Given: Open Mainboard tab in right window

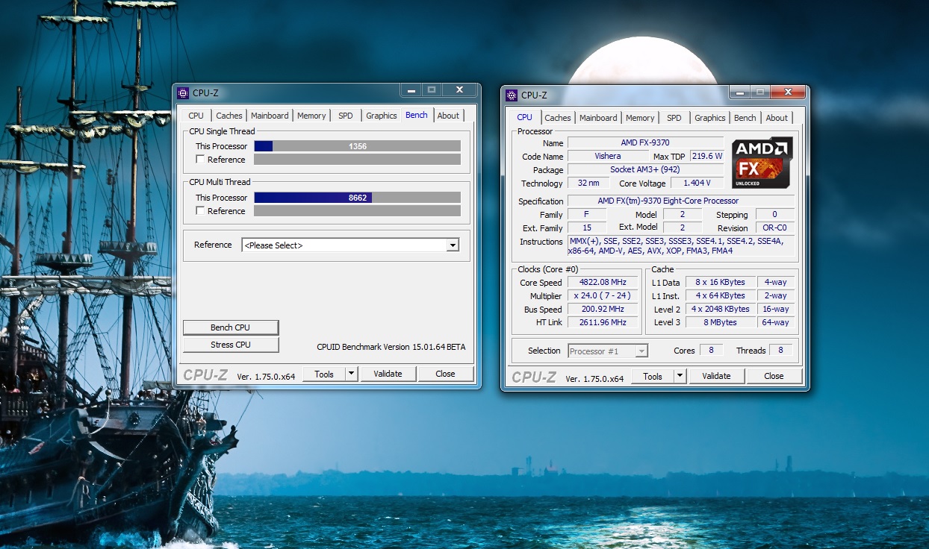Looking at the screenshot, I should [x=598, y=118].
